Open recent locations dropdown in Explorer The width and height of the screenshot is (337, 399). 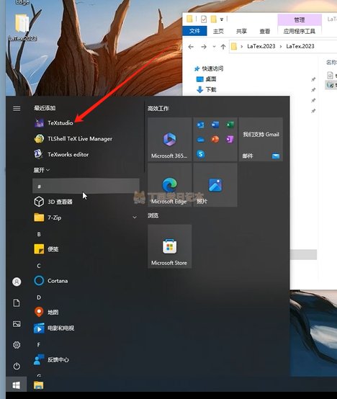point(214,47)
